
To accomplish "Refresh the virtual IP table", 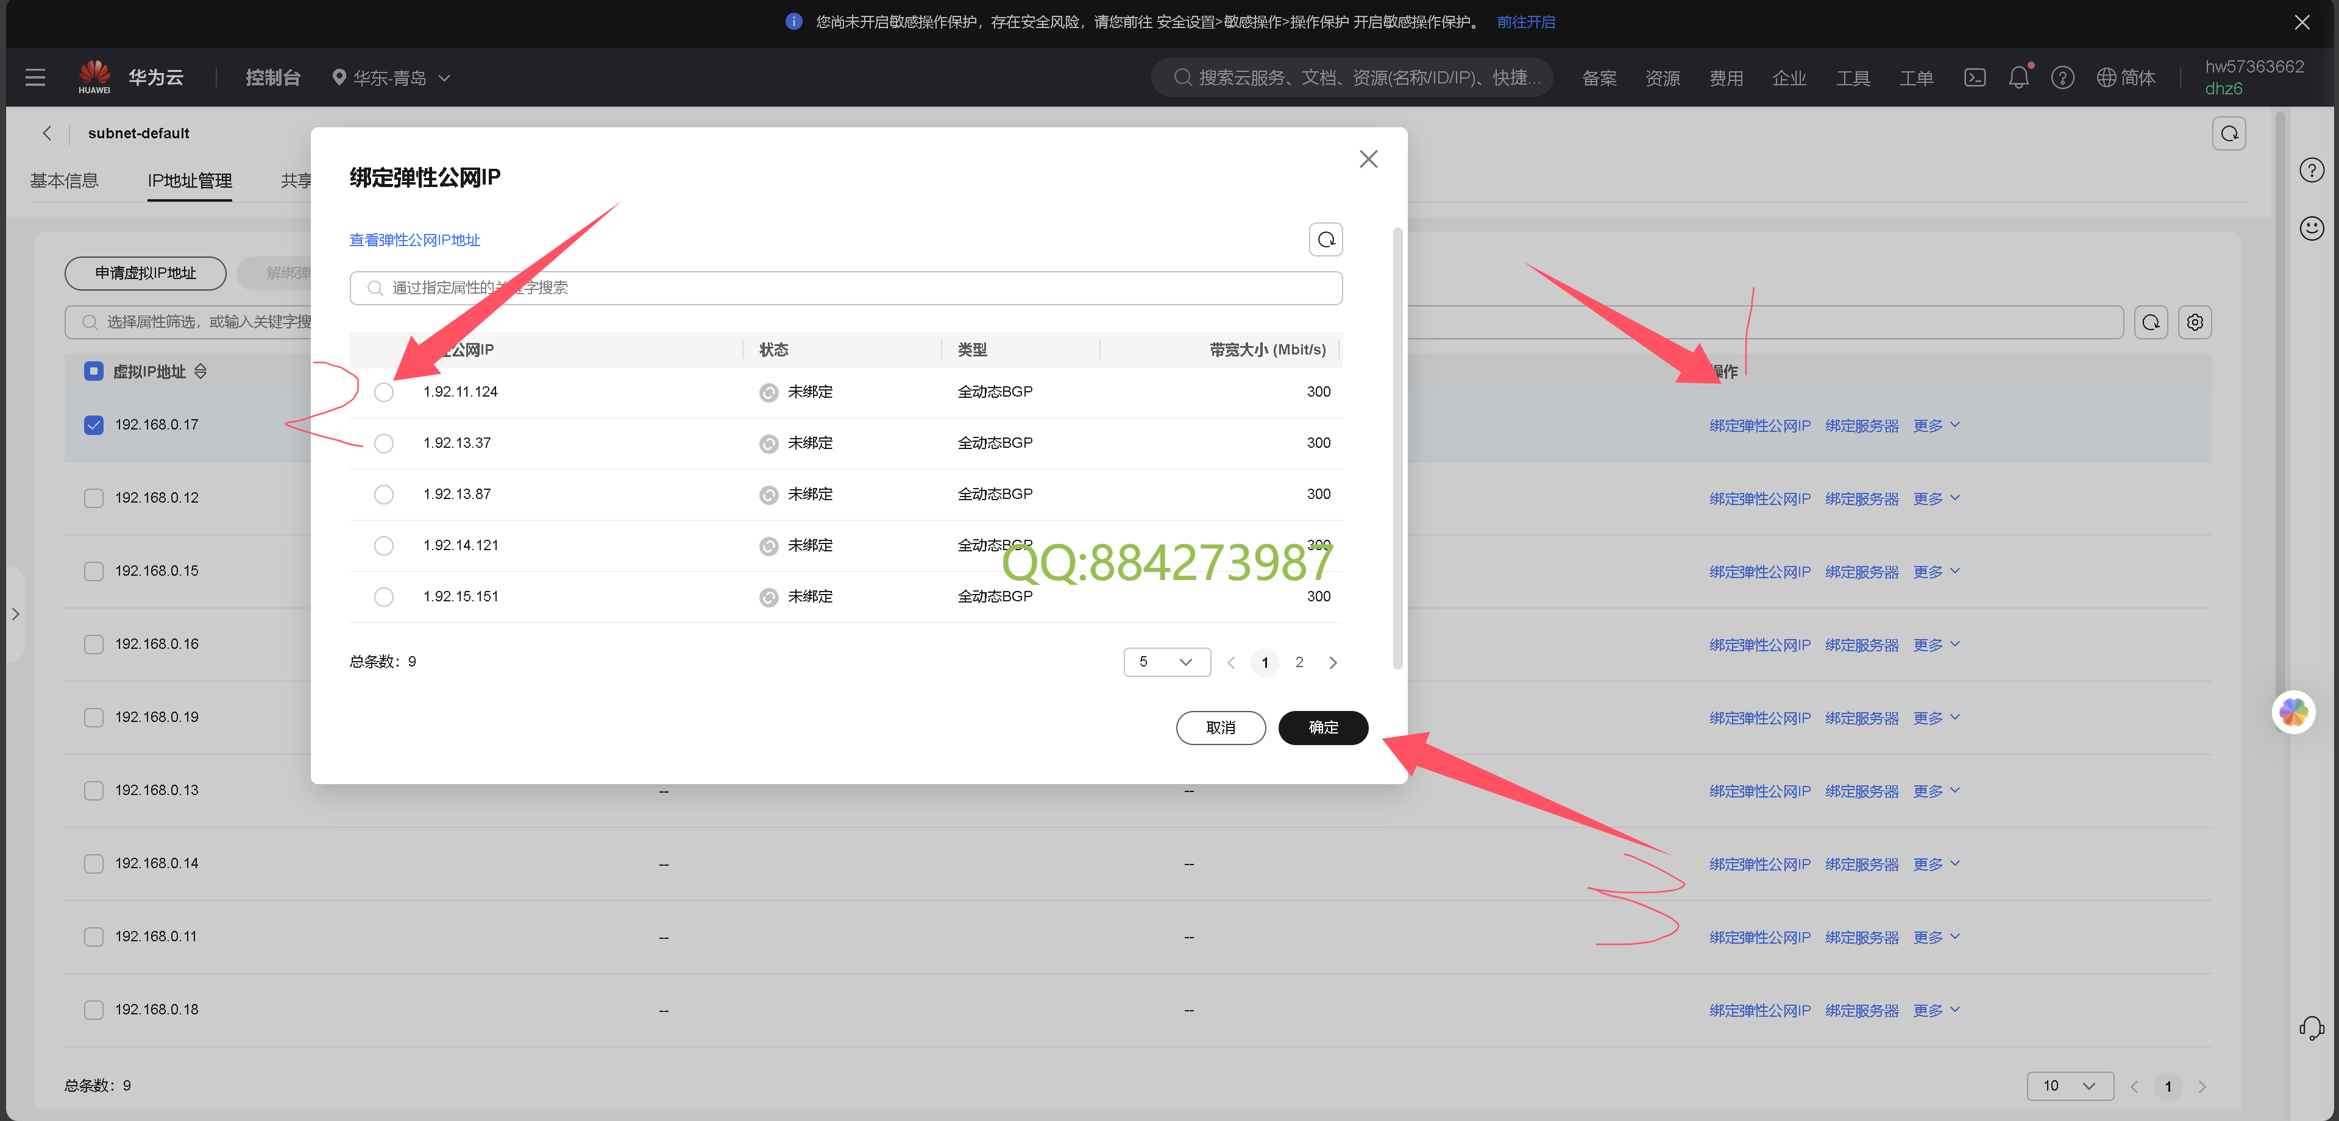I will [2151, 322].
